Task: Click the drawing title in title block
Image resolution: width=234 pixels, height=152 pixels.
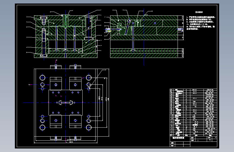Action: 178,138
